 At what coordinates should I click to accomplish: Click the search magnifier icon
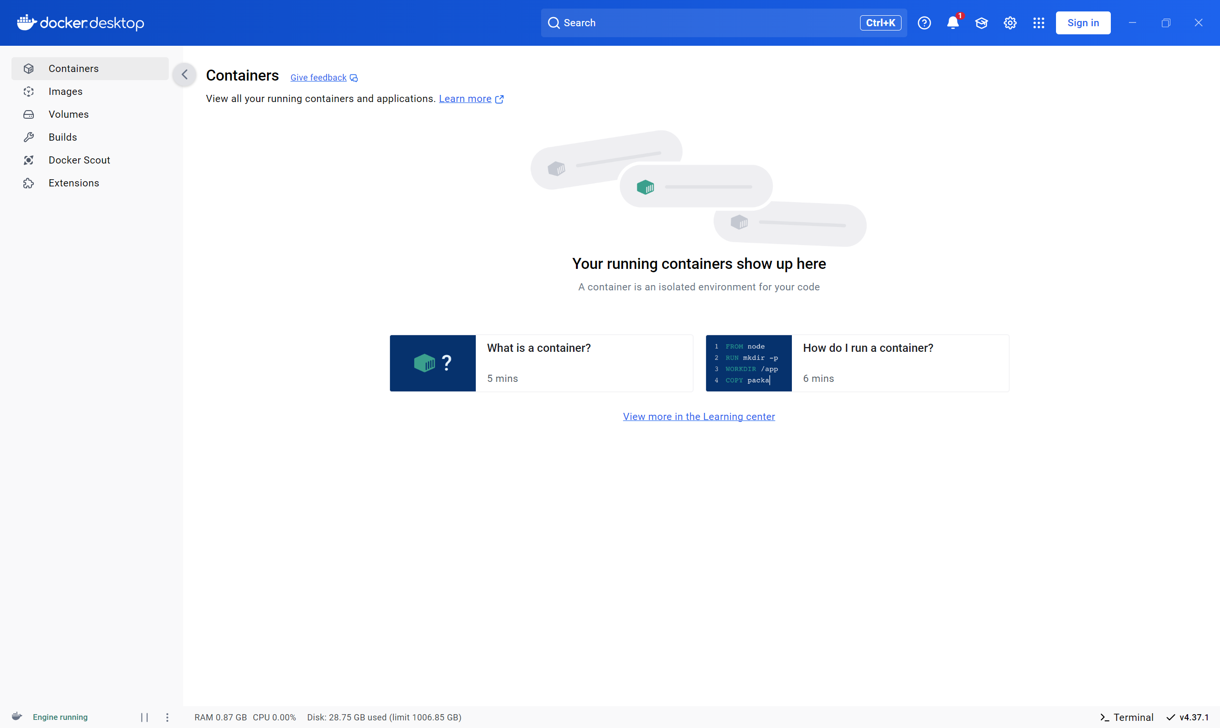click(x=554, y=22)
